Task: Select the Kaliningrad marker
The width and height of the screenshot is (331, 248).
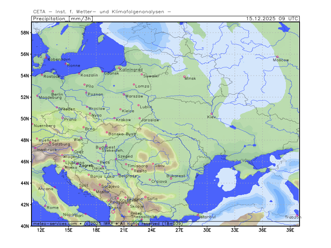Action: coord(119,68)
